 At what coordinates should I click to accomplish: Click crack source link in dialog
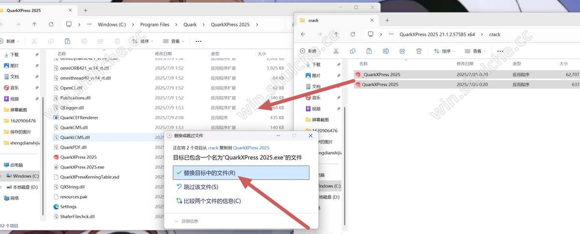tap(213, 148)
